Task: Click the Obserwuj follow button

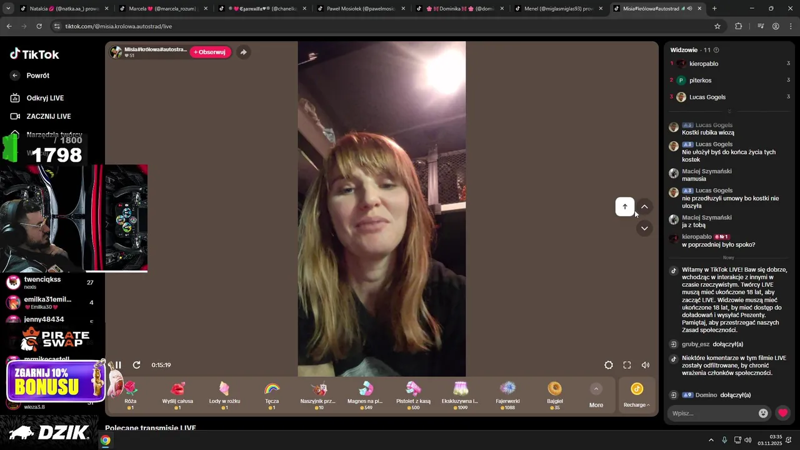Action: (211, 52)
